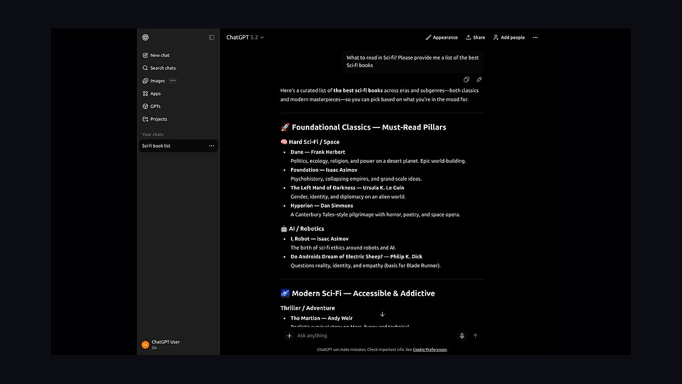Click the Apps grid icon
The width and height of the screenshot is (682, 384).
(145, 93)
